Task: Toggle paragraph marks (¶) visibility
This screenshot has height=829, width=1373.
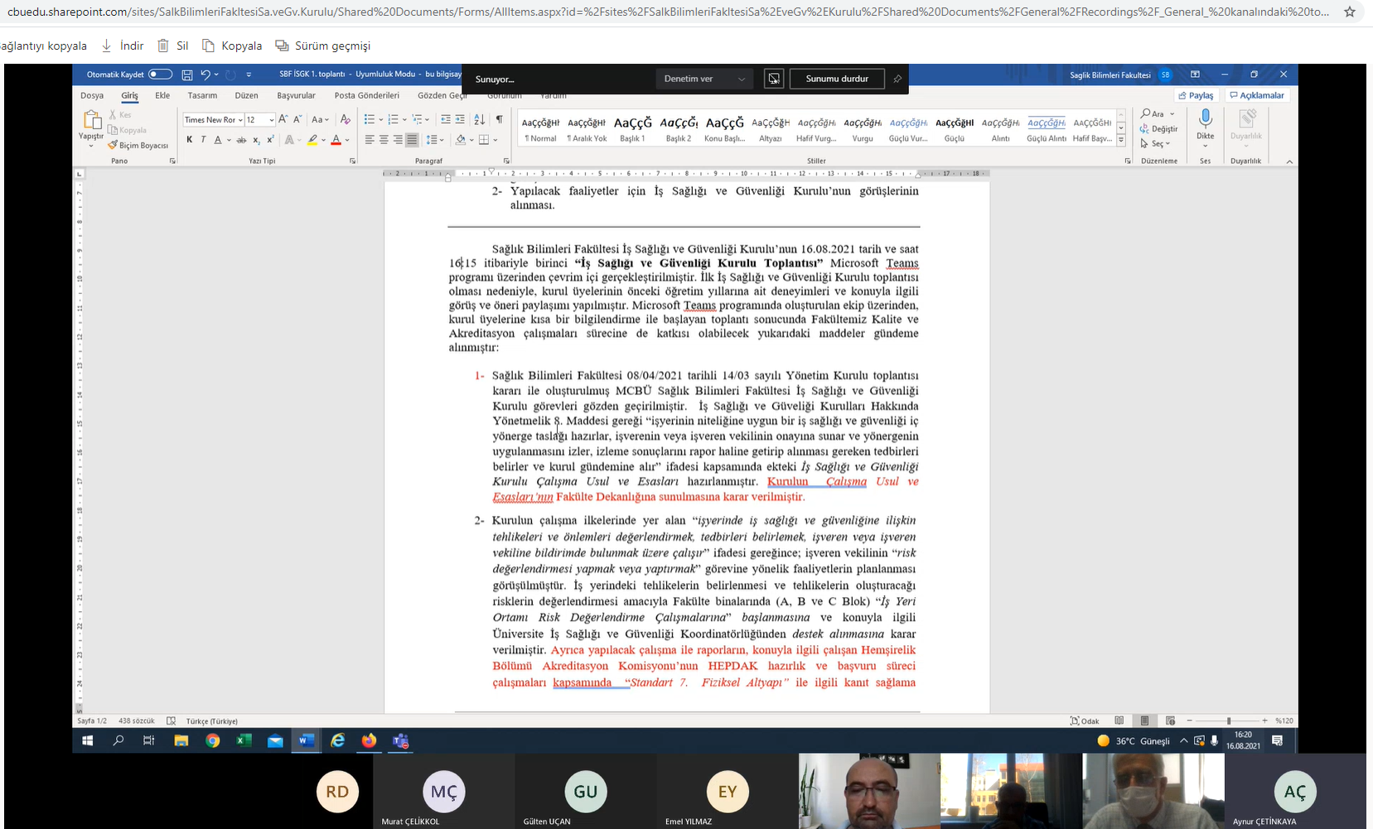Action: [499, 119]
